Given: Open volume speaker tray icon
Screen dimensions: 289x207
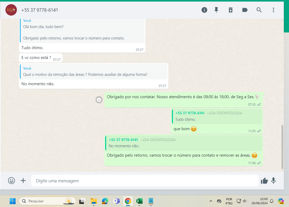Looking at the screenshot, I should (245, 201).
